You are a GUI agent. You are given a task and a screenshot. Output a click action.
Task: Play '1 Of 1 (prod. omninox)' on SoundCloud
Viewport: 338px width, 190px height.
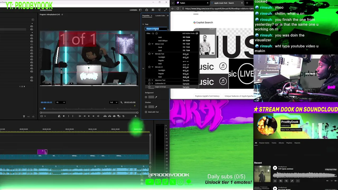coord(275,168)
